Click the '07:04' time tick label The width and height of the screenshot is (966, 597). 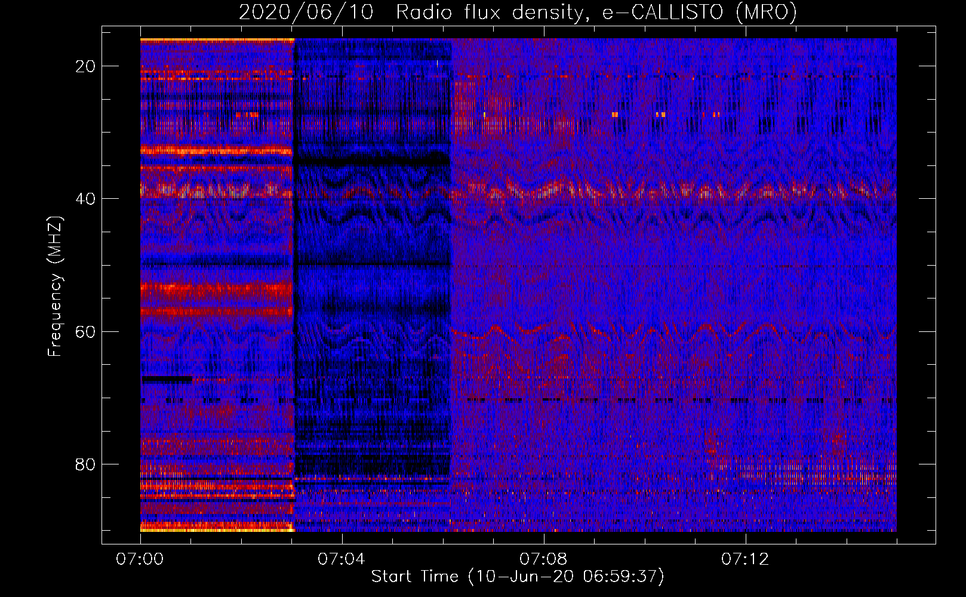pyautogui.click(x=342, y=559)
